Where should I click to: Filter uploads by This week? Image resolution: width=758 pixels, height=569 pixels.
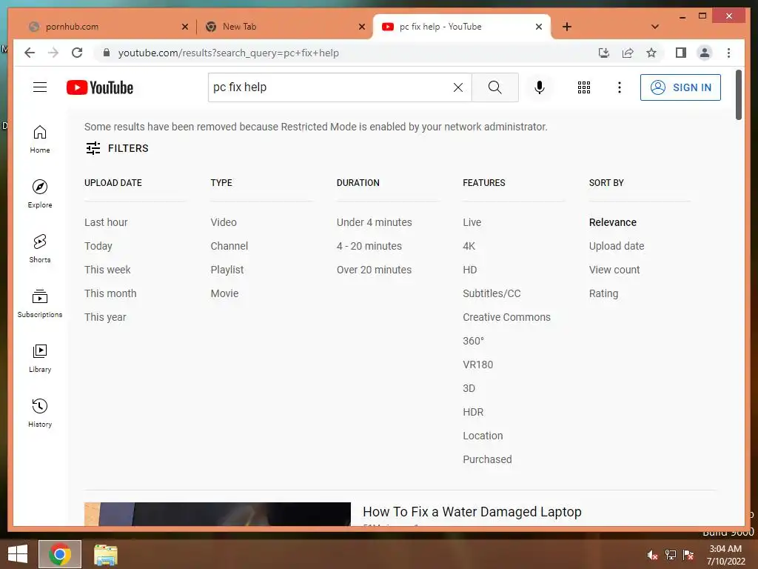(x=107, y=270)
